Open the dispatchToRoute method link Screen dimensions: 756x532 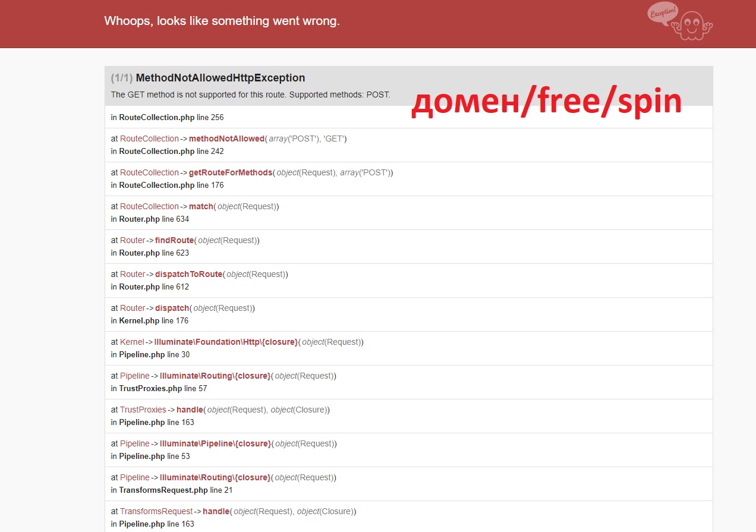click(x=188, y=274)
